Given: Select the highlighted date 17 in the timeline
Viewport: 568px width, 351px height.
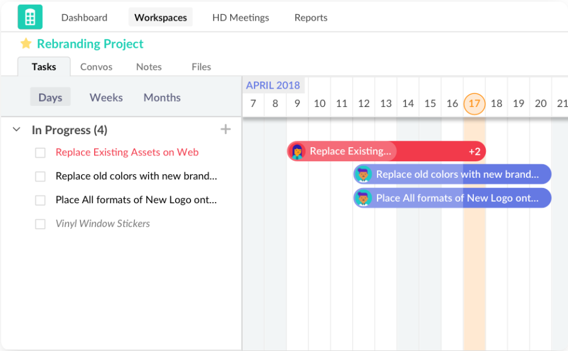Looking at the screenshot, I should pos(474,103).
